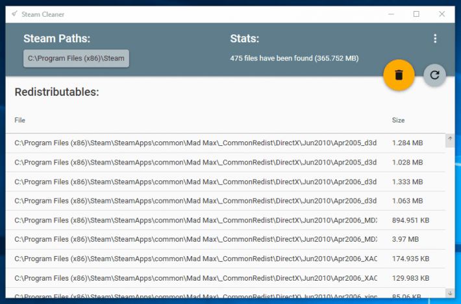Open the three-dot overflow menu
Image resolution: width=461 pixels, height=304 pixels.
click(x=435, y=38)
